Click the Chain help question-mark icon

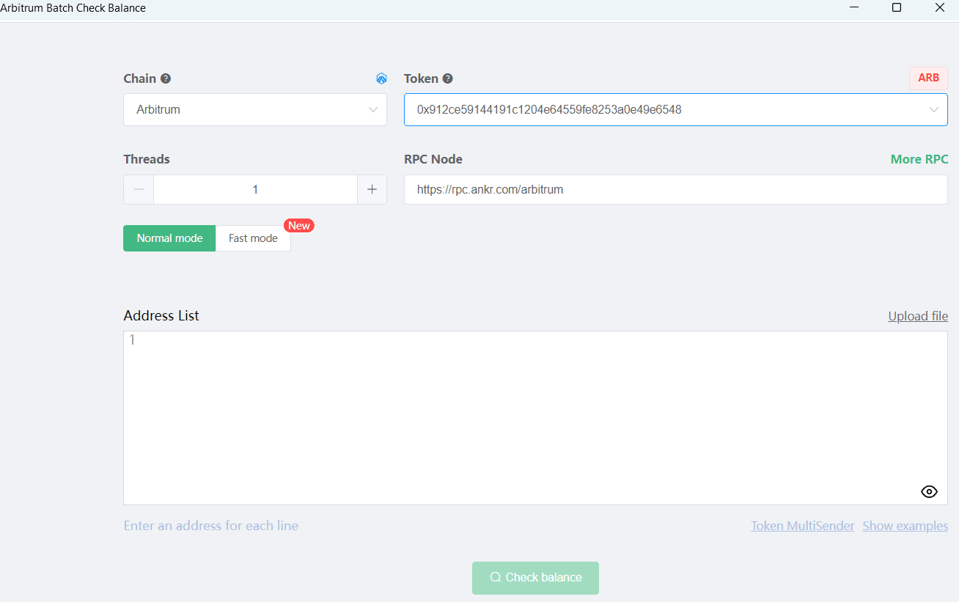coord(166,78)
